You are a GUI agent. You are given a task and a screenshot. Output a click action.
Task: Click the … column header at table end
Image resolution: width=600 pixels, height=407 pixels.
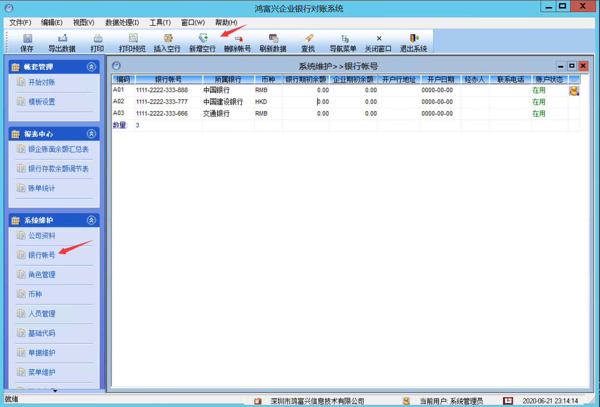(x=574, y=79)
